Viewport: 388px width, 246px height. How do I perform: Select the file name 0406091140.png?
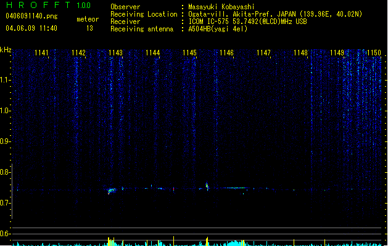pos(31,16)
